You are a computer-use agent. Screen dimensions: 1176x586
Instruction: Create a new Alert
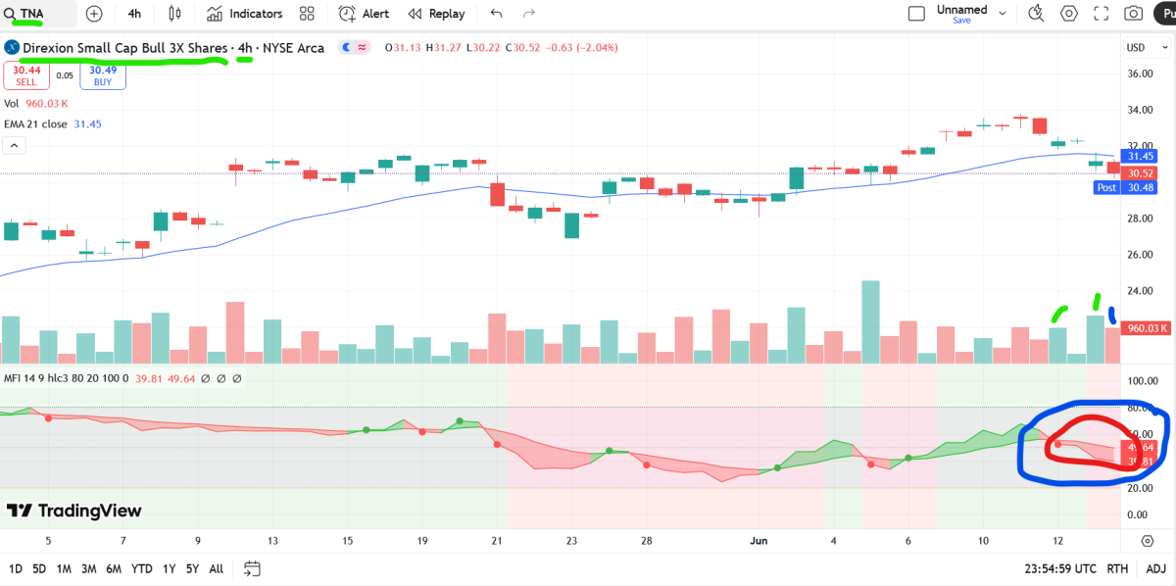[x=365, y=14]
